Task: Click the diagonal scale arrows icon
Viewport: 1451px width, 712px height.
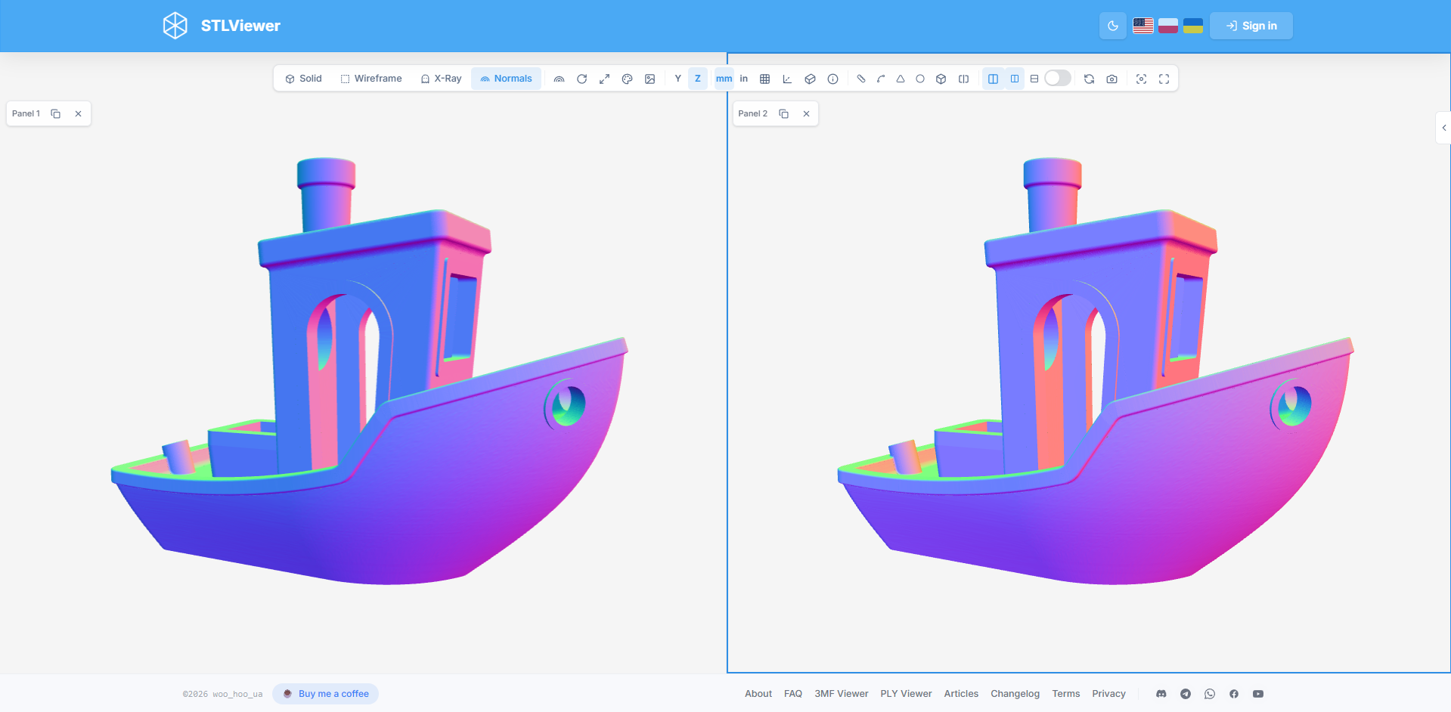Action: tap(605, 79)
